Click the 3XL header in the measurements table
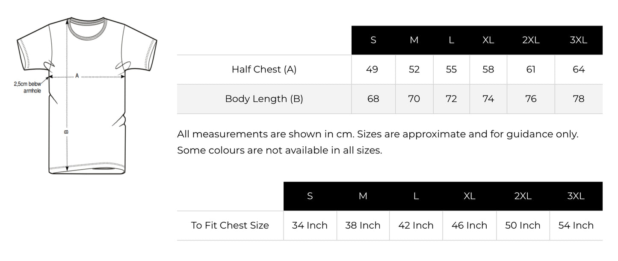Screen dimensions: 618x261 [x=578, y=40]
